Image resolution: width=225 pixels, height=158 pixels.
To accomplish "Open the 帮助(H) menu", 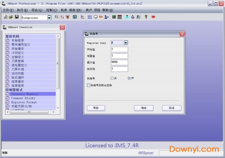I will (108, 10).
